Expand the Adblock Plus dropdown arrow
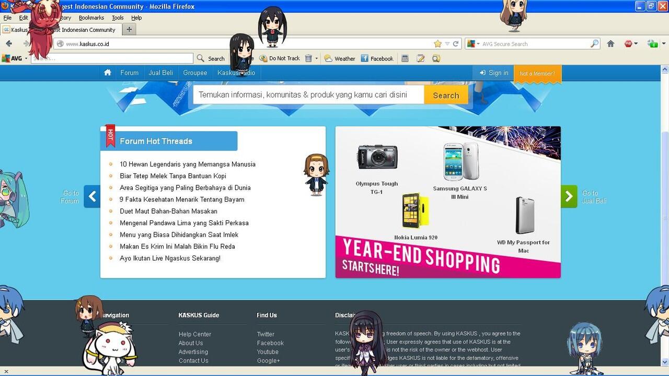 click(x=636, y=44)
